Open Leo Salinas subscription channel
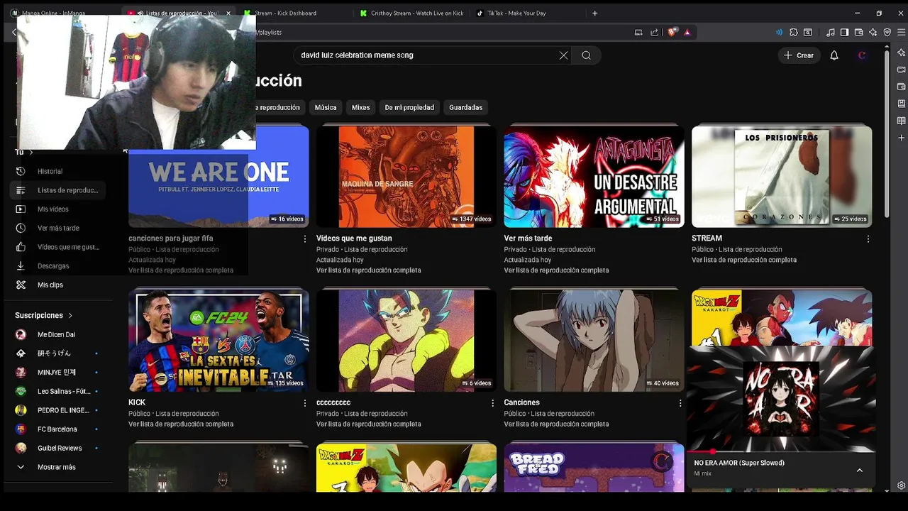 (57, 391)
